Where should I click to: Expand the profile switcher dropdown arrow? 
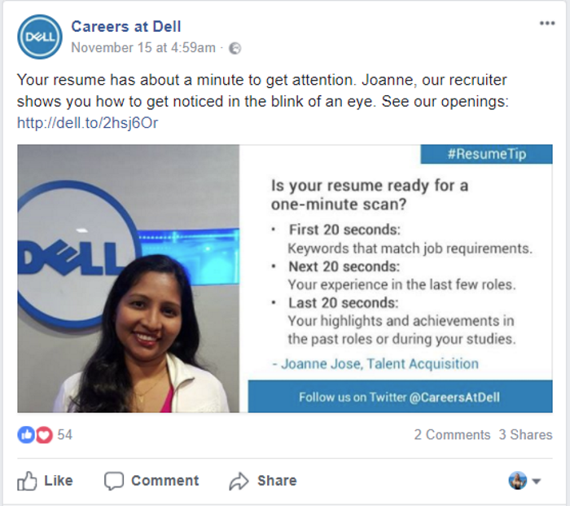(x=536, y=482)
